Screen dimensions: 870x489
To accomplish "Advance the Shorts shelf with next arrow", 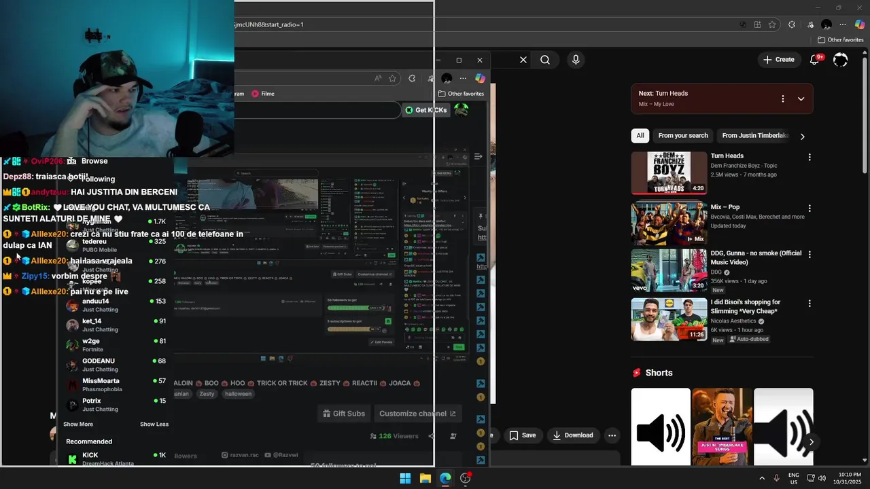I will point(811,442).
